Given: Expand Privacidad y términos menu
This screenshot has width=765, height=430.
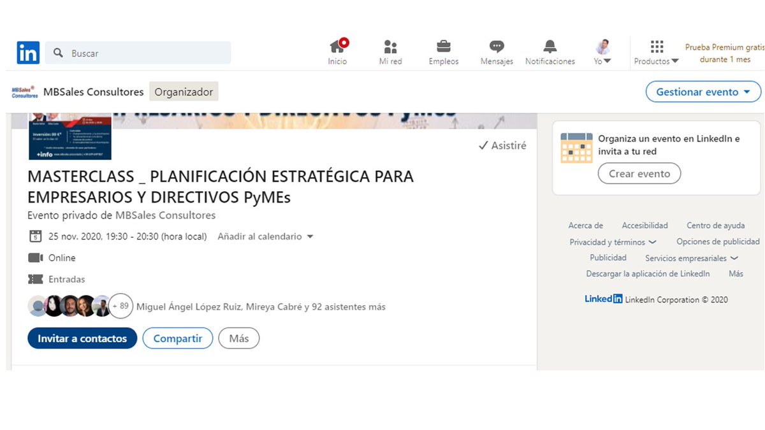Looking at the screenshot, I should click(x=613, y=242).
